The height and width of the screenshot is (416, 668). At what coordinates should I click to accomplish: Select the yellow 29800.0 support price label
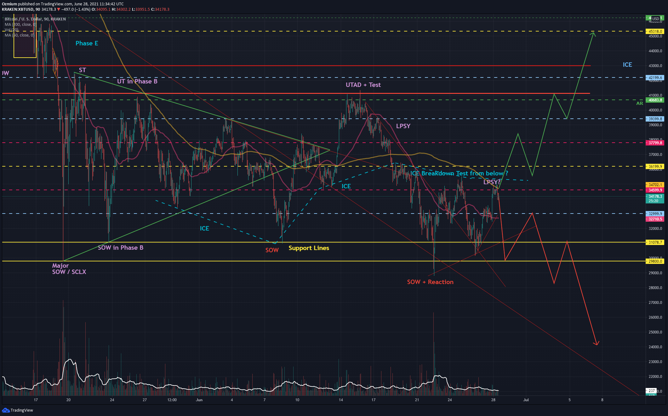tap(655, 261)
